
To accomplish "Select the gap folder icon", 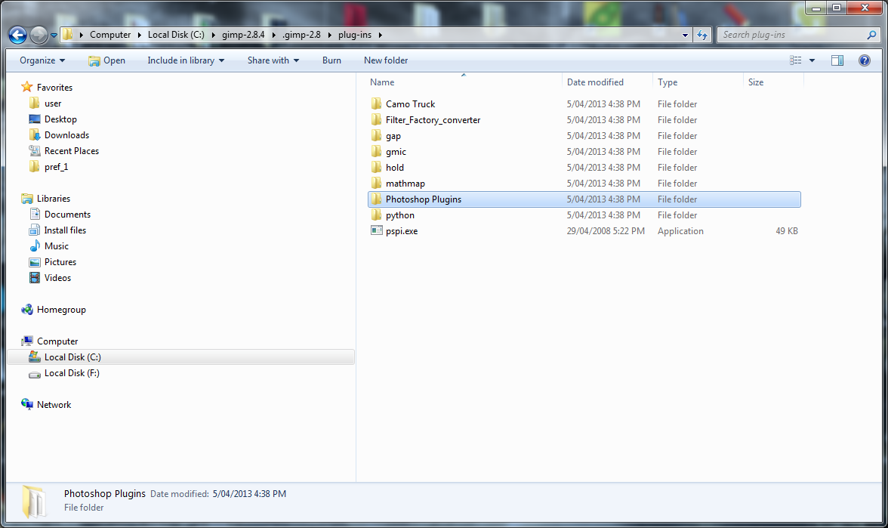I will (x=377, y=135).
